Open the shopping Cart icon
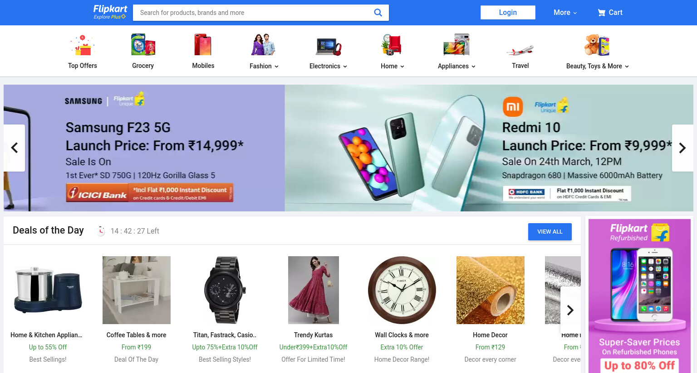Image resolution: width=697 pixels, height=373 pixels. click(x=602, y=13)
